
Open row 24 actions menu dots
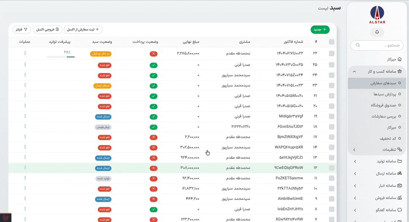point(25,75)
